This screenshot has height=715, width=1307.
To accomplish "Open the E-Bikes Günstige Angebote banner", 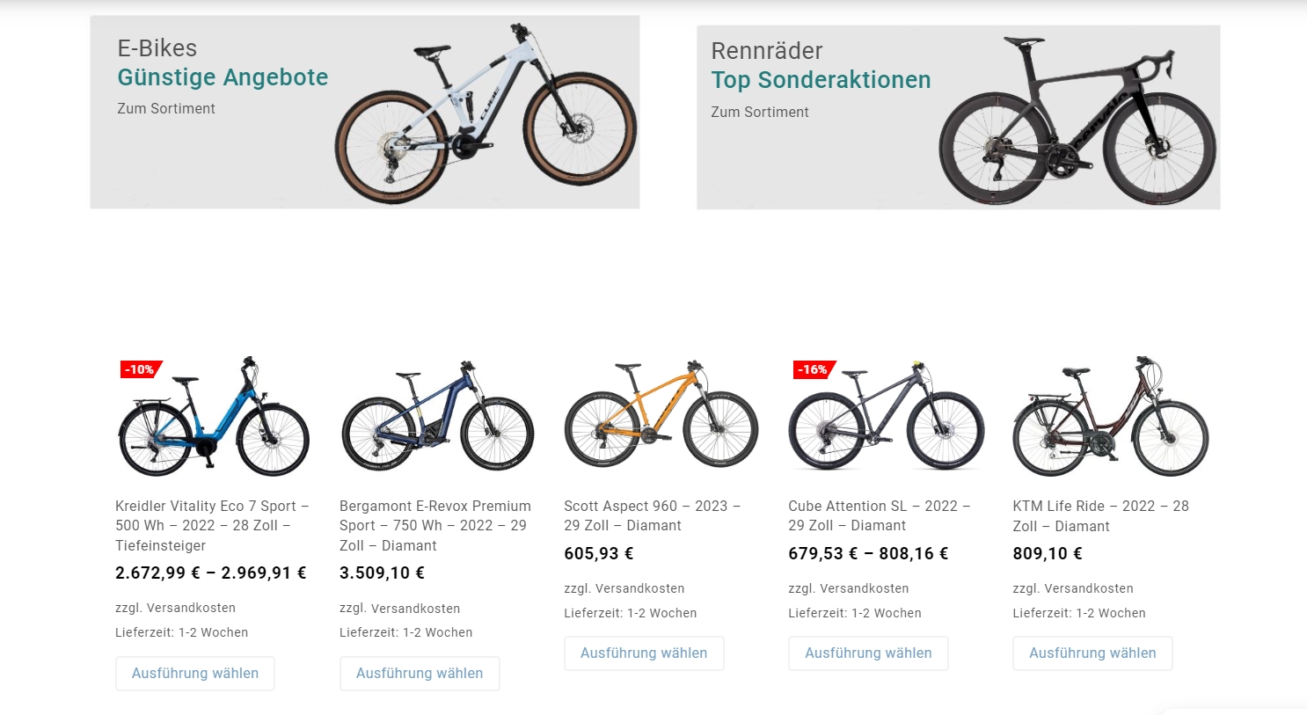I will 365,112.
